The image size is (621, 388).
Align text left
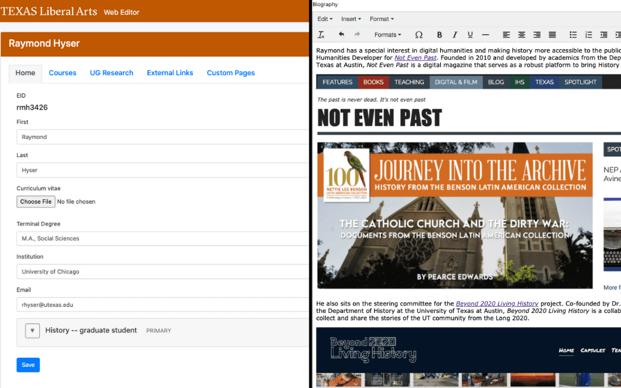click(506, 35)
